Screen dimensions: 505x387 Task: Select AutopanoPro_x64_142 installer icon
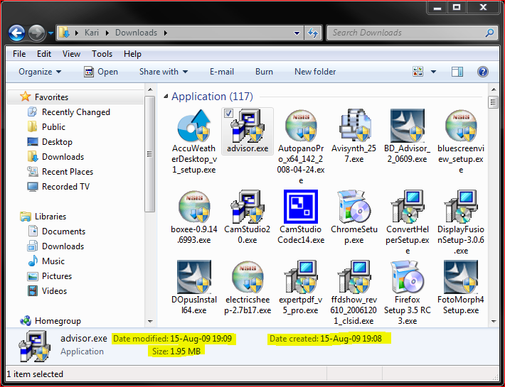pos(300,126)
